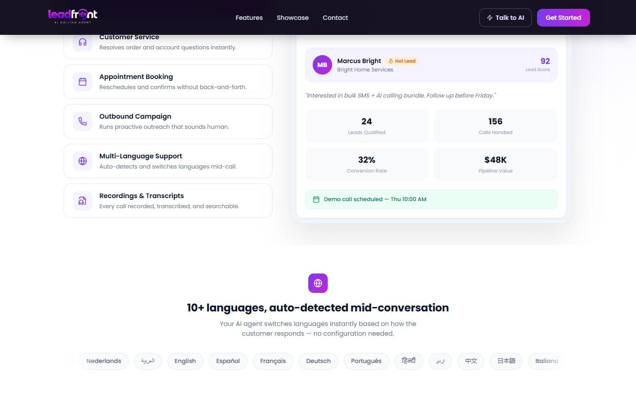Click the Arabic language chip

coord(148,361)
